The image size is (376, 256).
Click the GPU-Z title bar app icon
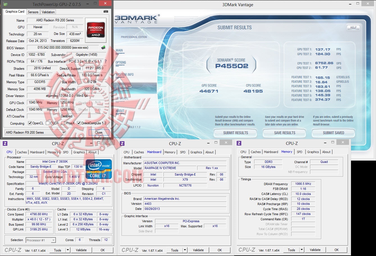5,4
